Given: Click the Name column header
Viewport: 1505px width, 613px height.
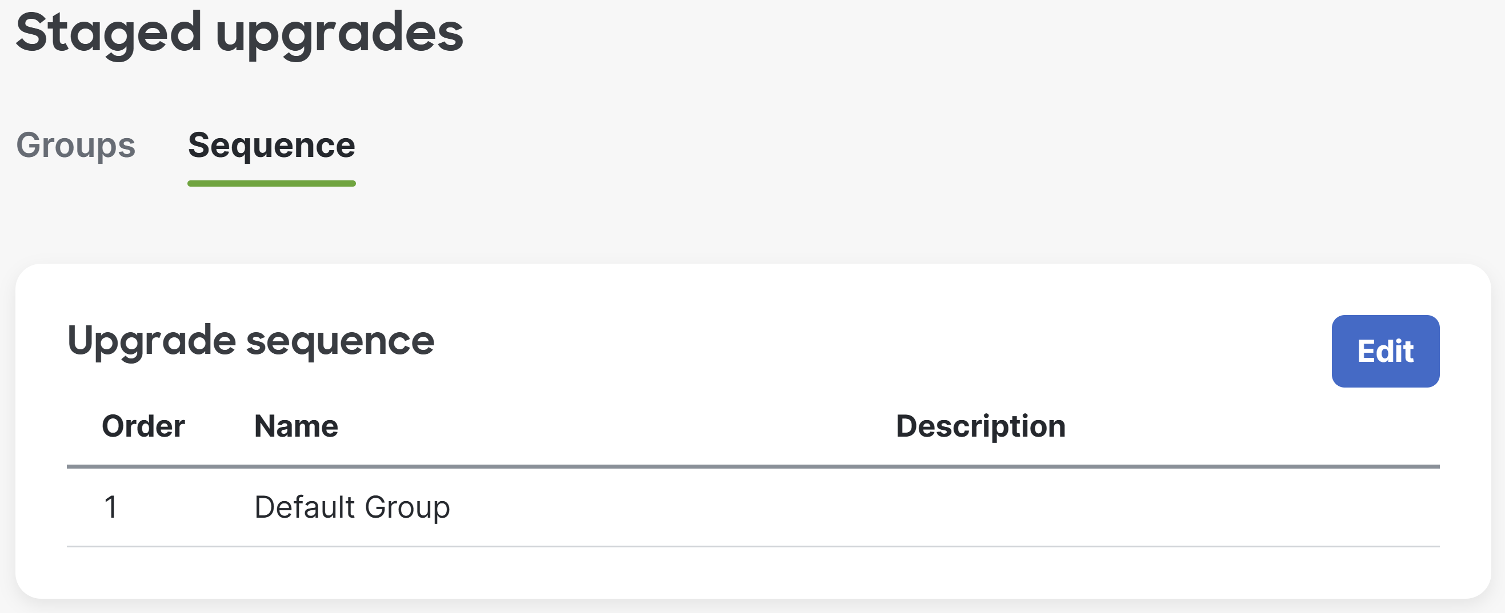Looking at the screenshot, I should pyautogui.click(x=296, y=426).
